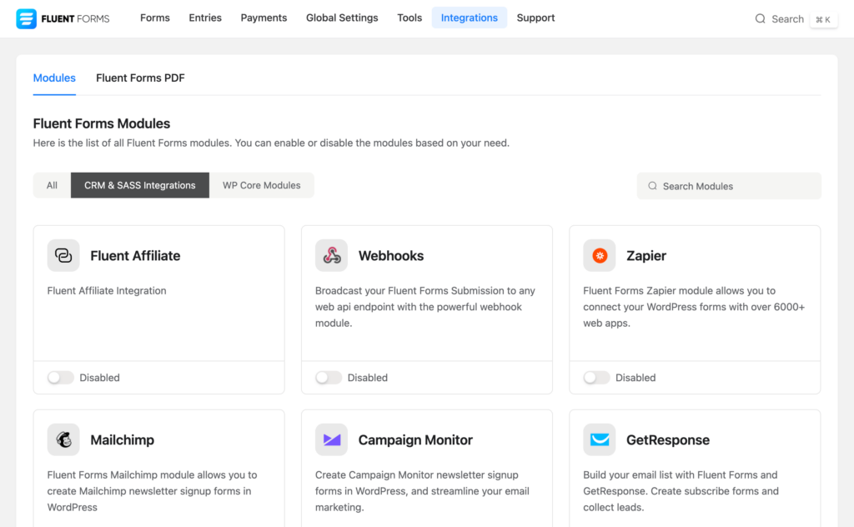Viewport: 854px width, 527px height.
Task: Select the All modules filter
Action: (x=52, y=185)
